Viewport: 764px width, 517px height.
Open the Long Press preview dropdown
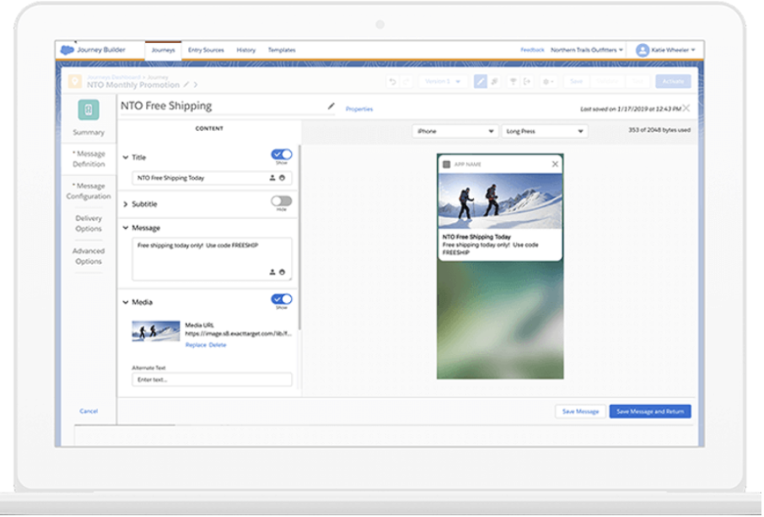coord(544,132)
